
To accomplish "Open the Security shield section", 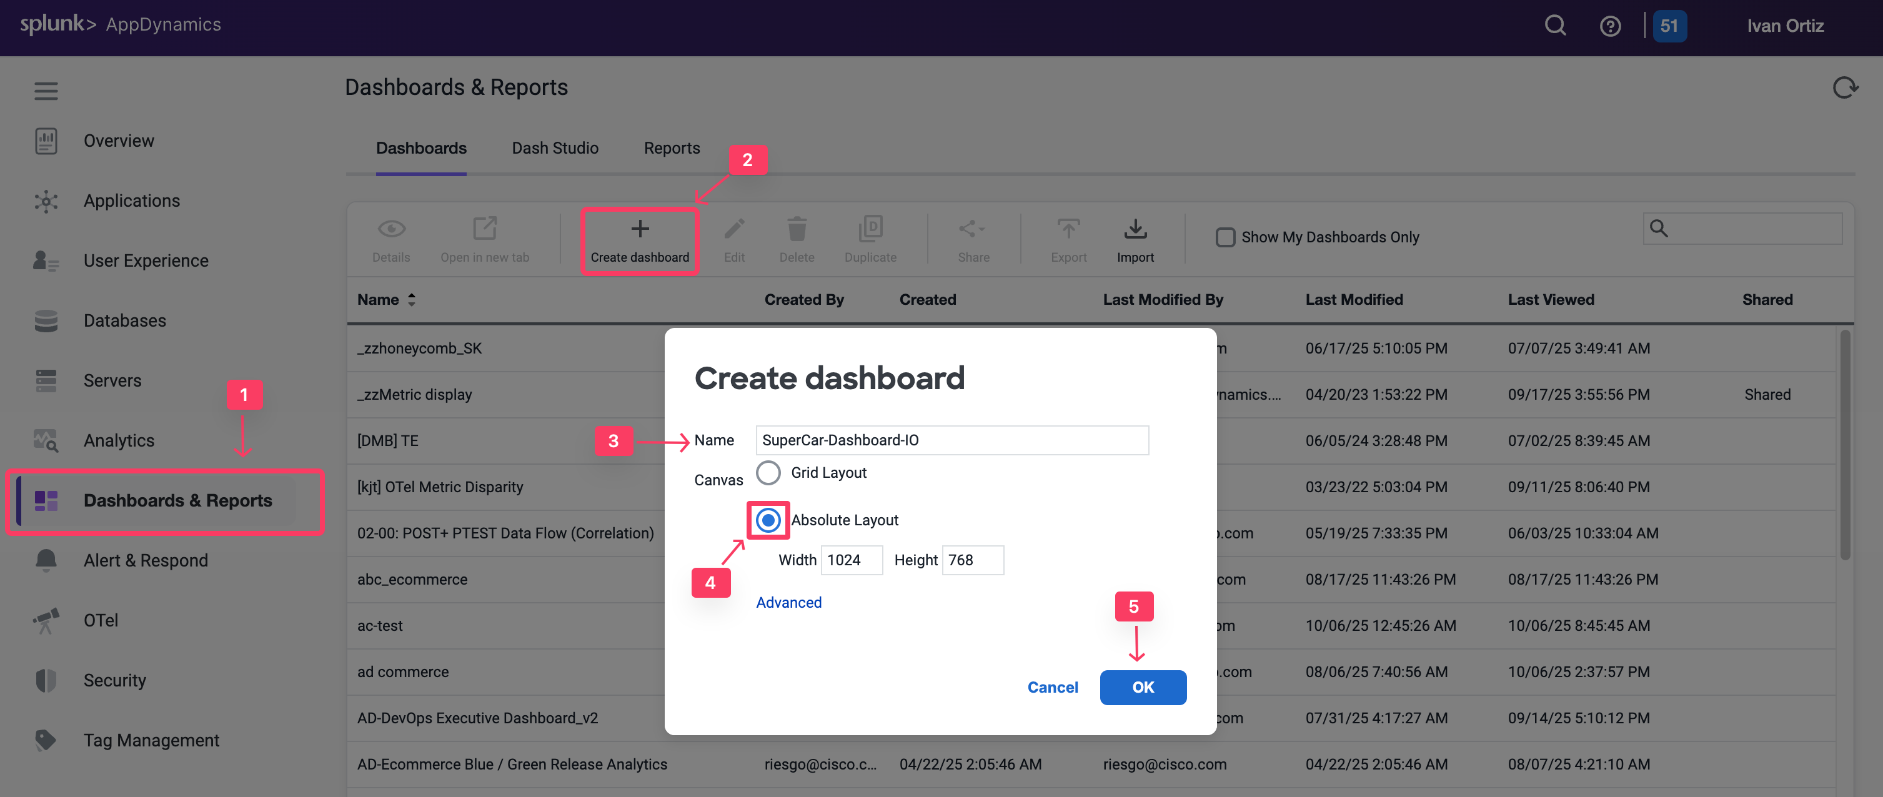I will point(115,680).
